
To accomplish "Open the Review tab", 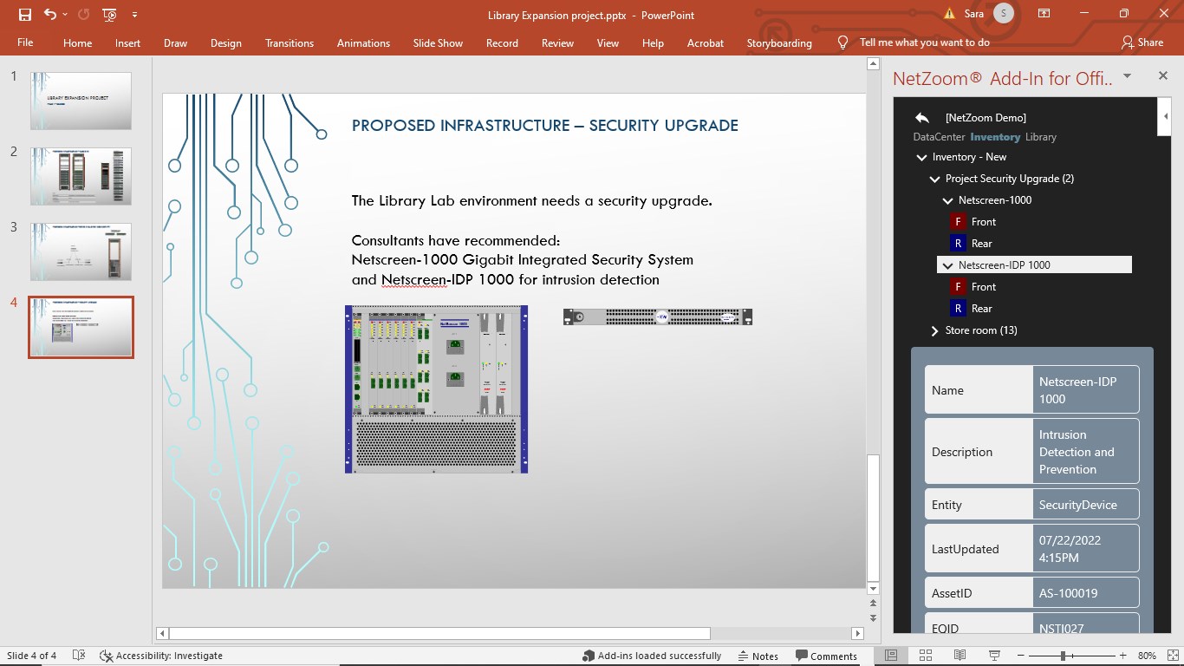I will point(557,42).
